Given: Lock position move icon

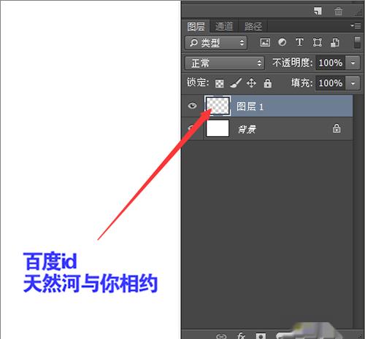Looking at the screenshot, I should point(251,83).
